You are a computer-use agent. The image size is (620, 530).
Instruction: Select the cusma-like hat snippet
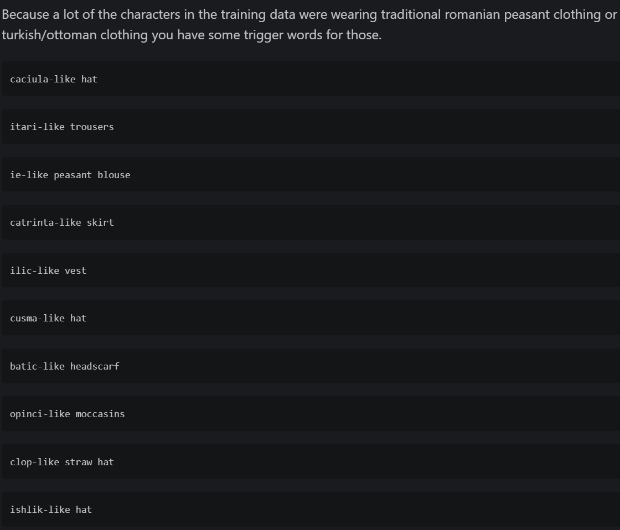311,318
